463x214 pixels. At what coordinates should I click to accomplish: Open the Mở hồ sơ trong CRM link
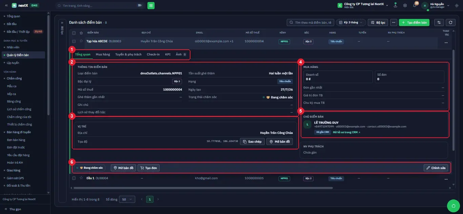(346, 132)
